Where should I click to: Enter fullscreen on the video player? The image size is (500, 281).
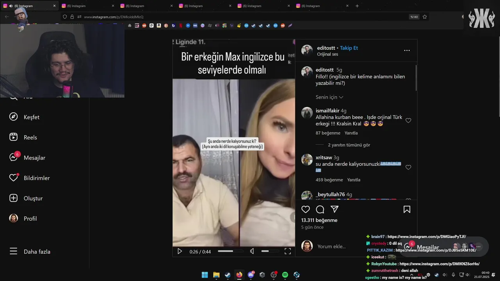pyautogui.click(x=287, y=251)
